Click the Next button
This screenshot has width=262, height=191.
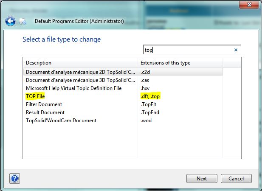click(x=202, y=178)
